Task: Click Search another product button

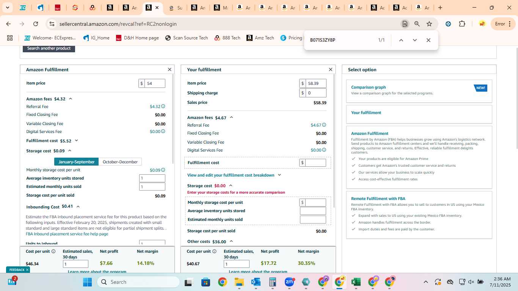Action: 49,48
